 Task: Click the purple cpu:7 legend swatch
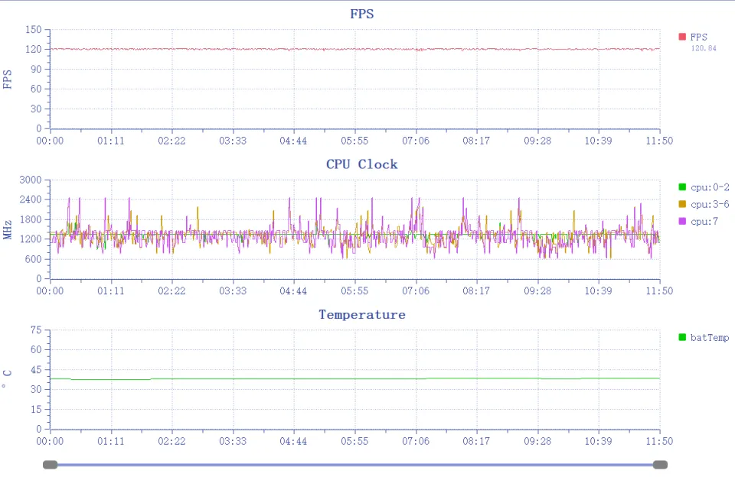(x=682, y=221)
